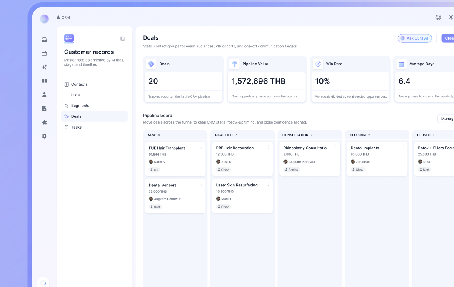Click the globe language icon
The height and width of the screenshot is (287, 454).
438,17
